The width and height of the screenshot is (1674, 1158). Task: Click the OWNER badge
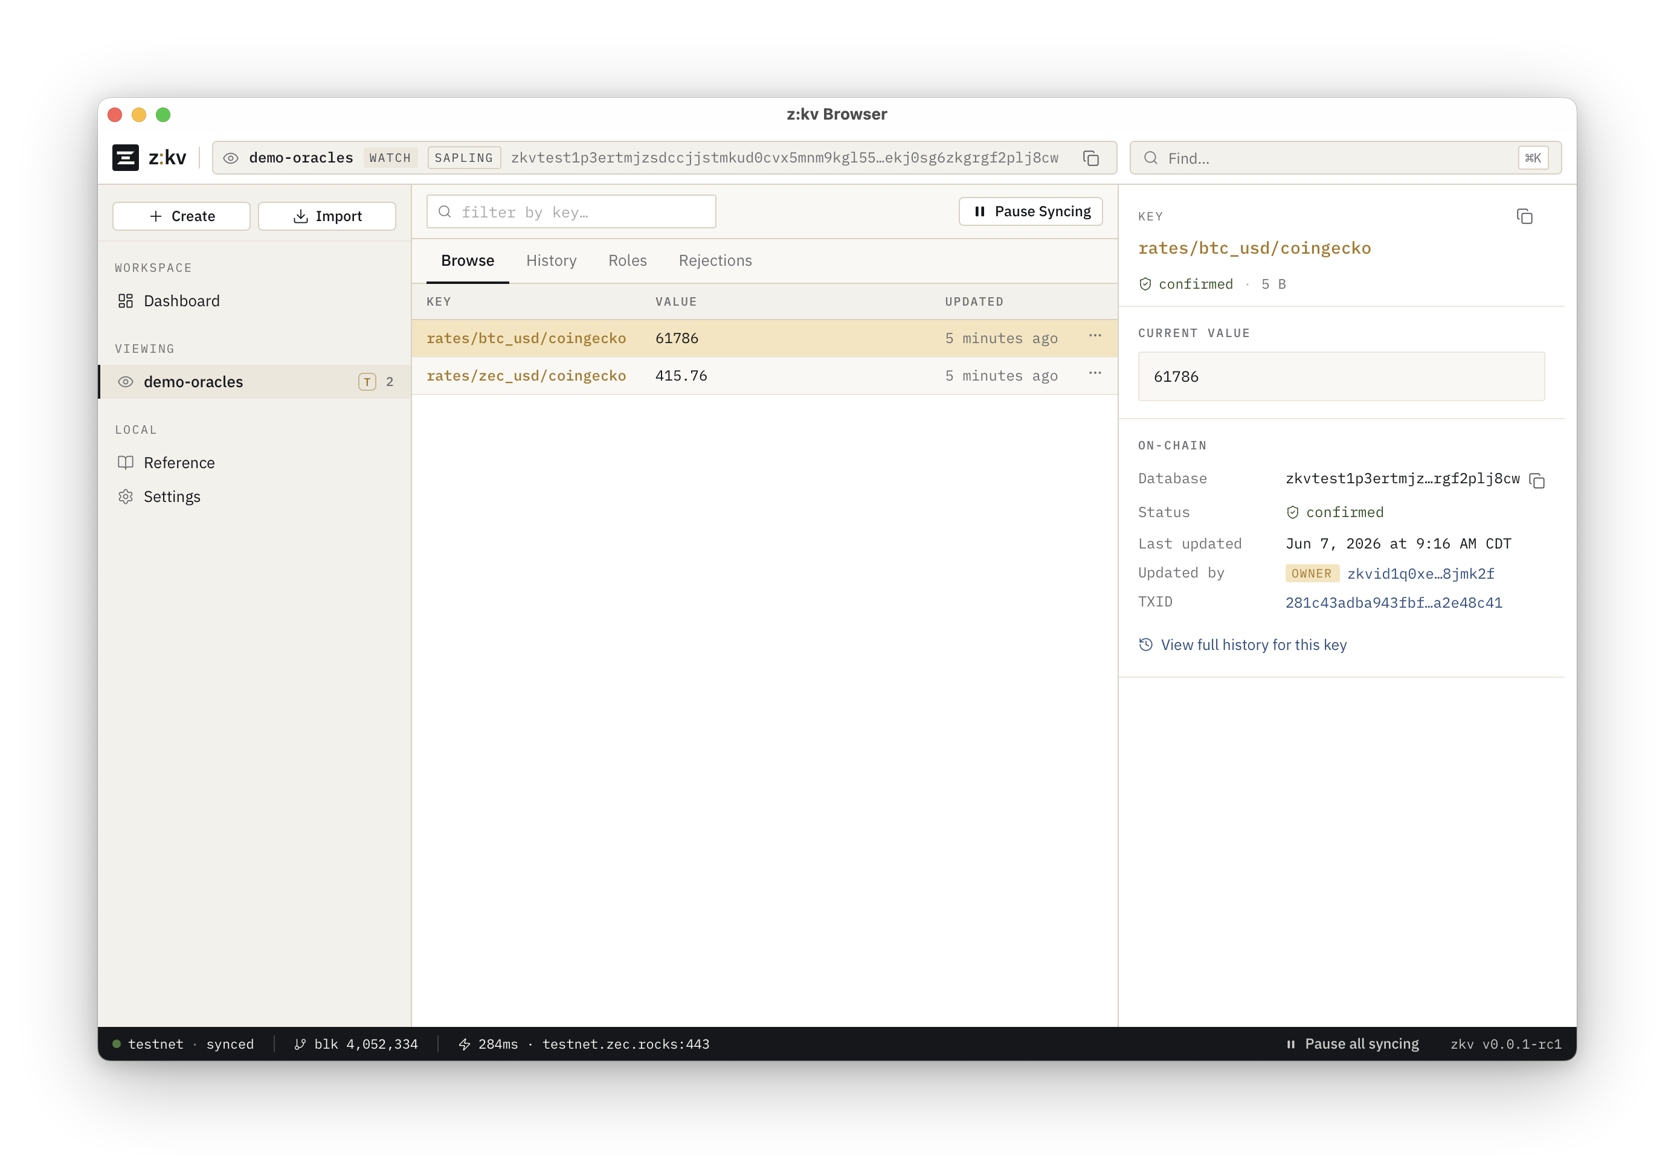1312,573
